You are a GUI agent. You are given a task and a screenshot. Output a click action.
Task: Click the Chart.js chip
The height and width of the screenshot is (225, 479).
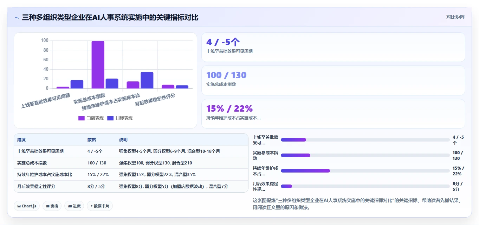(27, 206)
